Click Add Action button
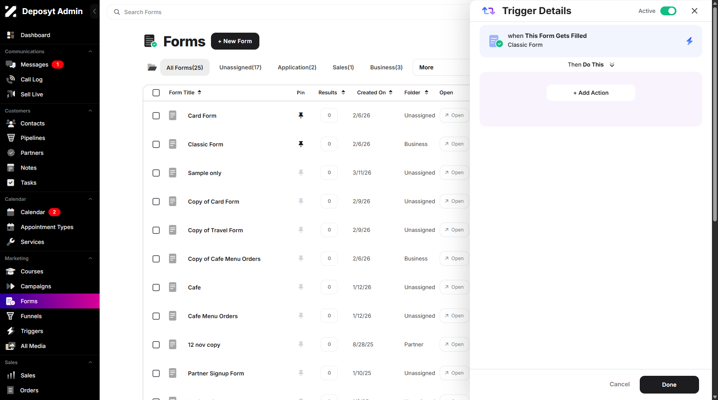718x400 pixels. (x=591, y=93)
